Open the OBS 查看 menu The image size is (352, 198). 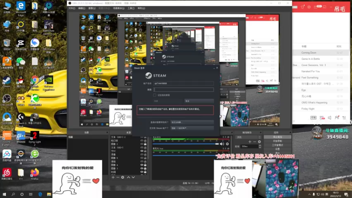pyautogui.click(x=92, y=8)
